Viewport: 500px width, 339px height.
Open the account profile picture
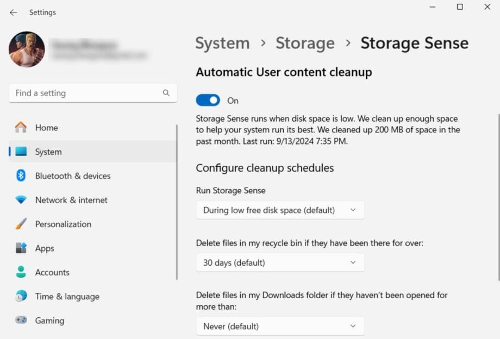point(27,49)
